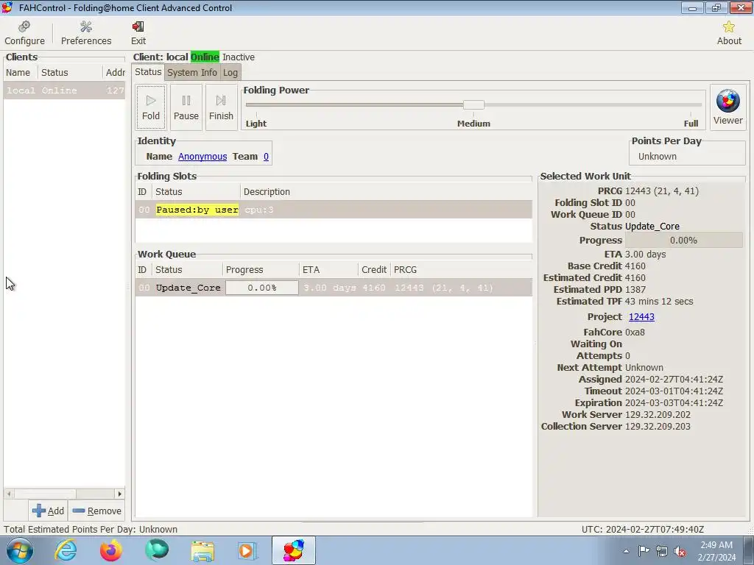Launch the protein Viewer
754x565 pixels.
727,107
